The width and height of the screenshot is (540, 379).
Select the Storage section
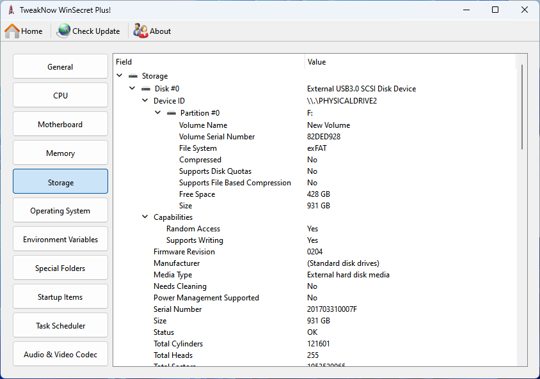60,182
